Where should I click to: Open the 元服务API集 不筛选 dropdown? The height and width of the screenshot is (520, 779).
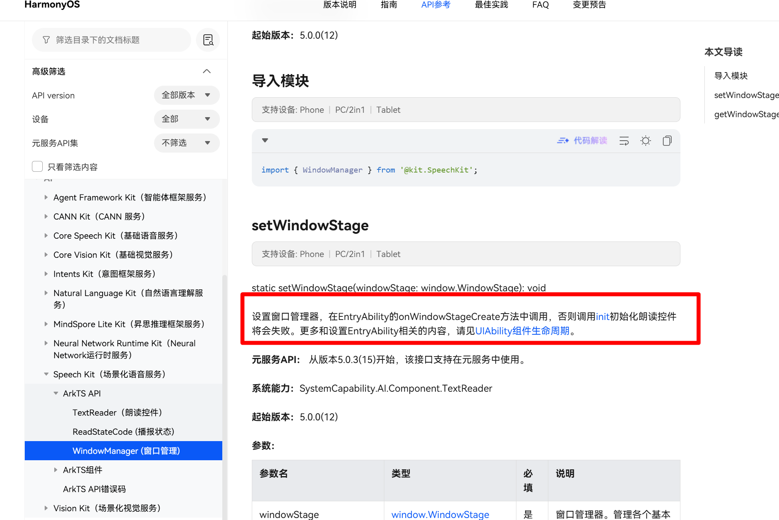(186, 143)
